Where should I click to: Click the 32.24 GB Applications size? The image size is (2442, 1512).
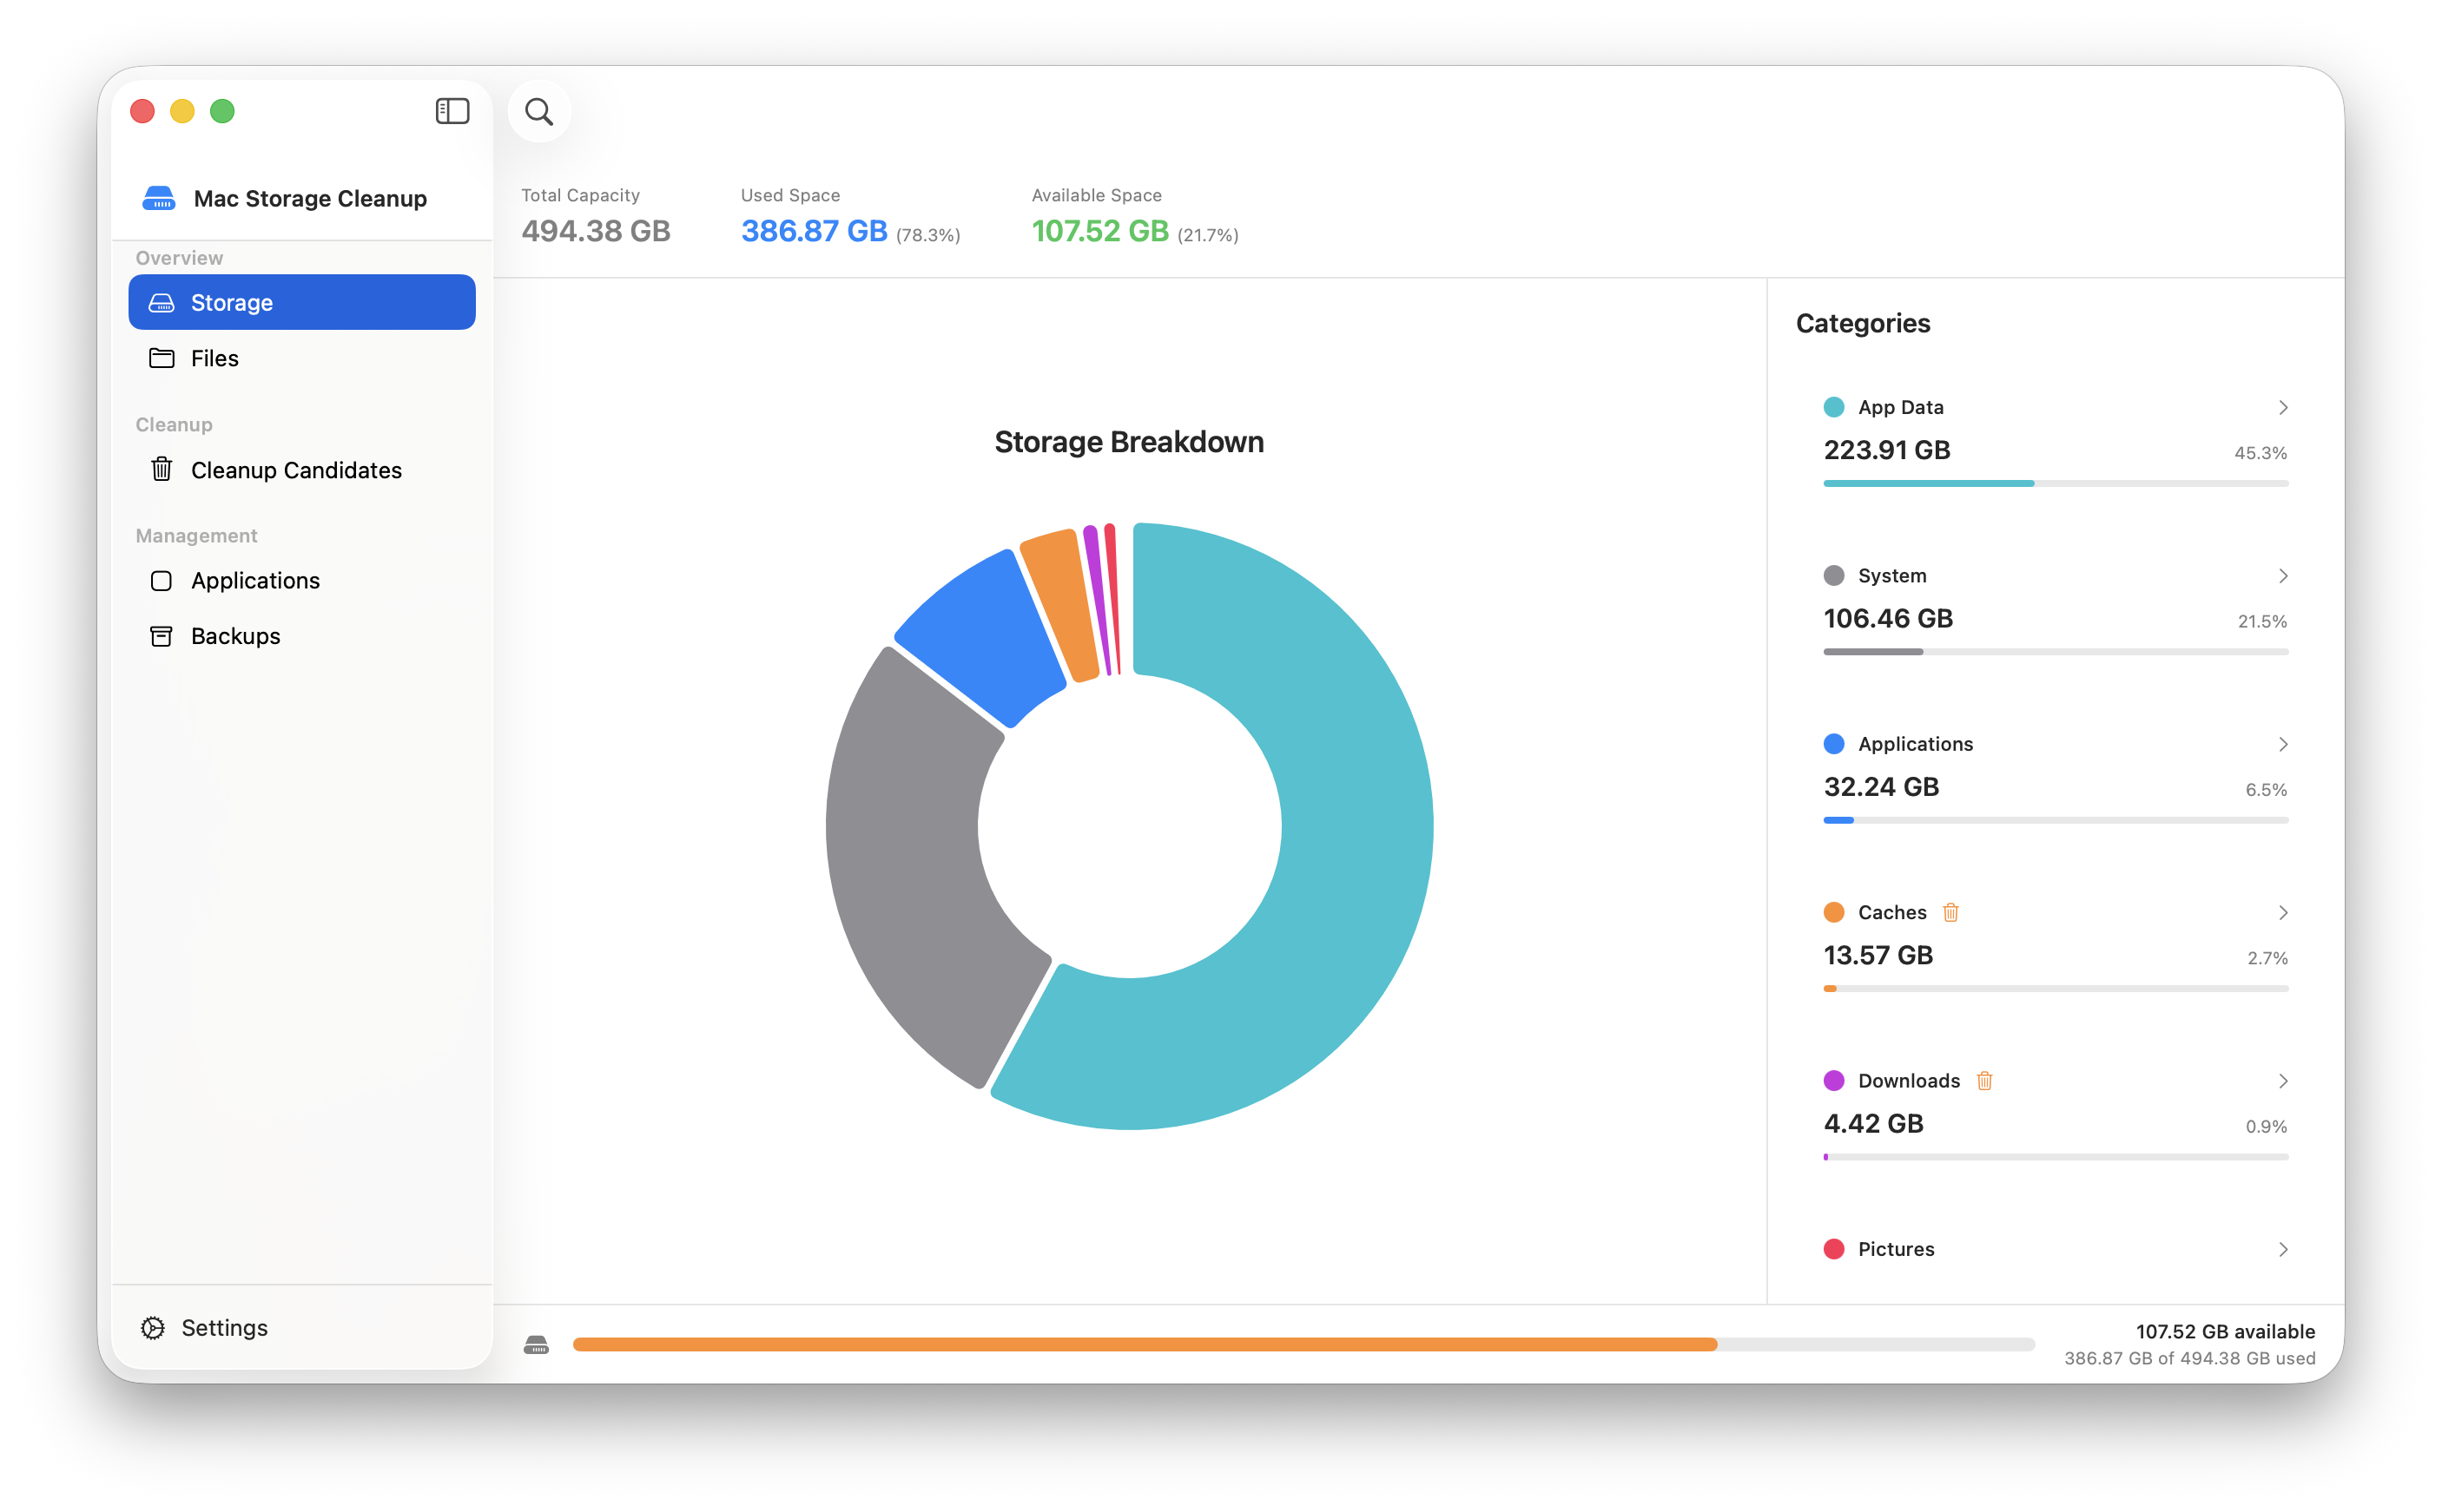[x=1880, y=787]
